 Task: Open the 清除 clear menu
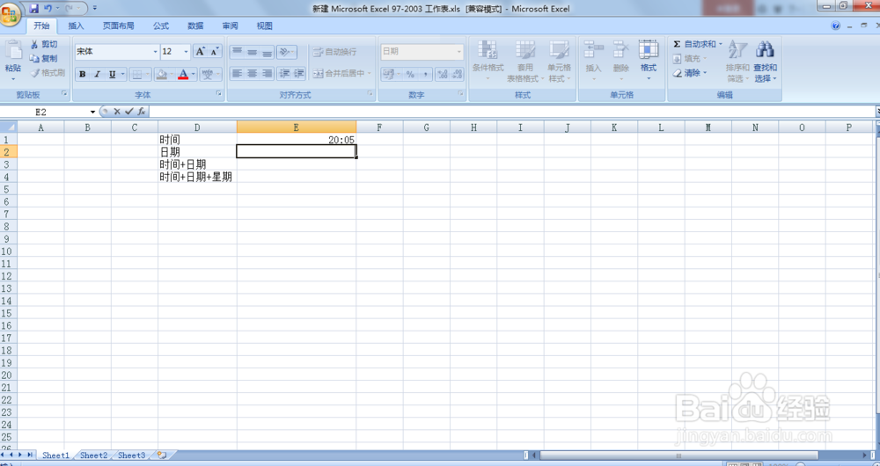coord(692,73)
